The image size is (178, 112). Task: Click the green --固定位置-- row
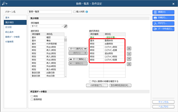[107, 38]
